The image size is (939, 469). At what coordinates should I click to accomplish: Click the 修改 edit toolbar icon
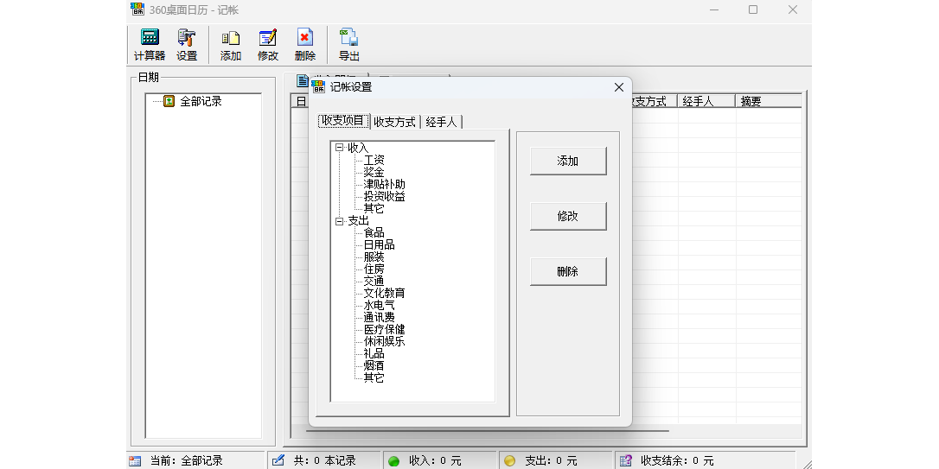click(x=268, y=45)
